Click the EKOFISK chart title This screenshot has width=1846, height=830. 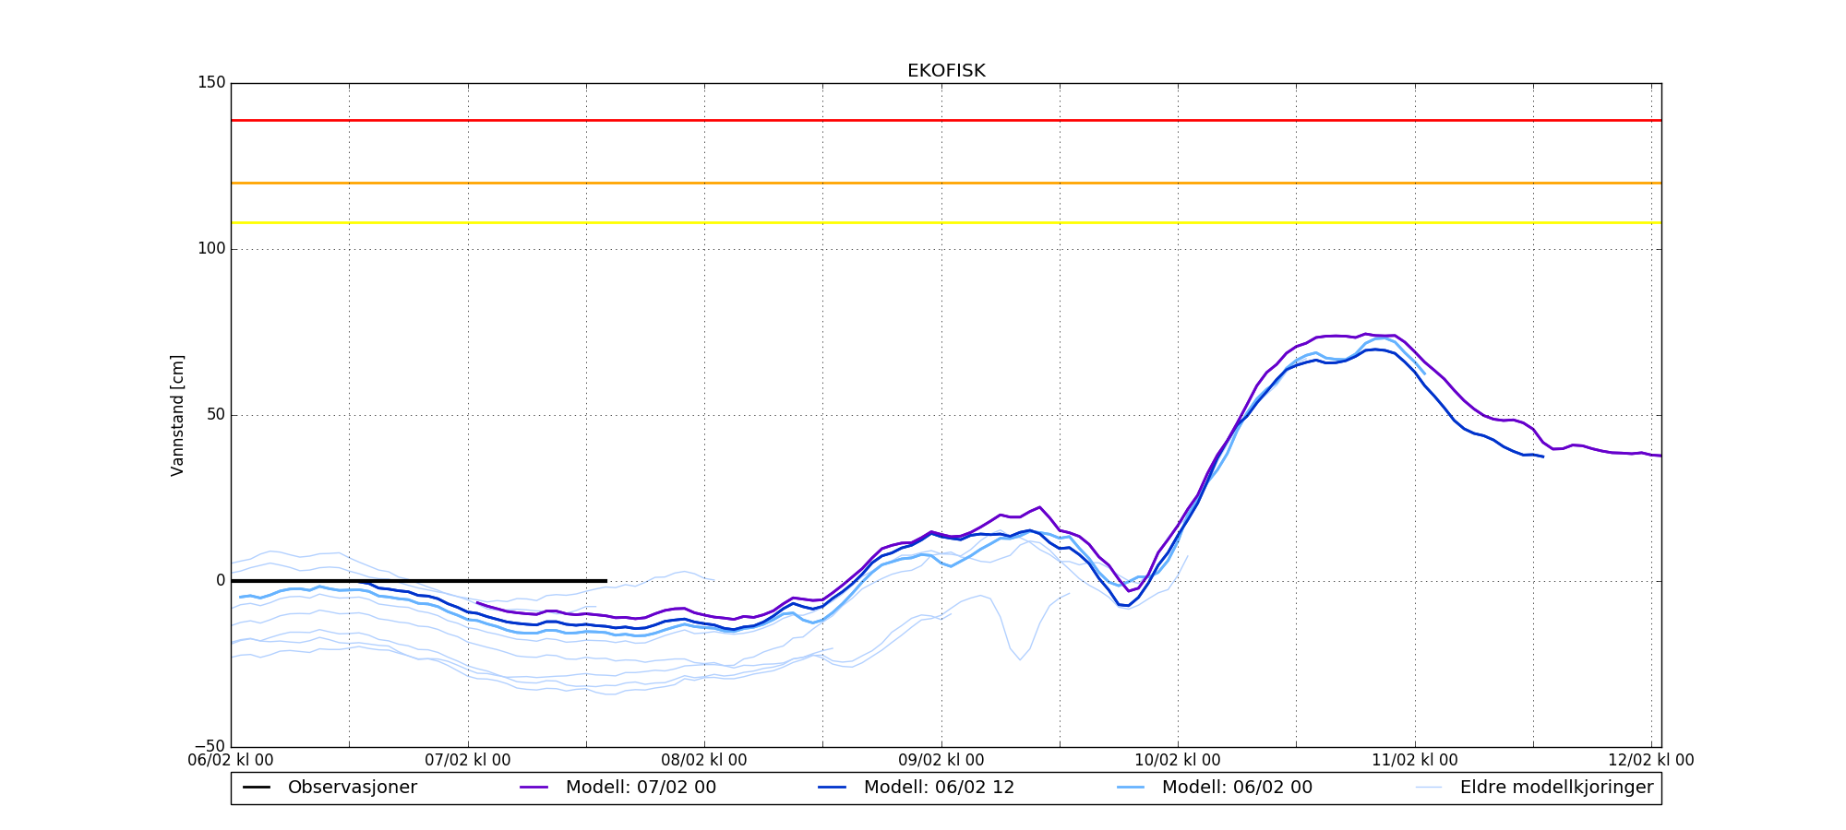pyautogui.click(x=946, y=71)
